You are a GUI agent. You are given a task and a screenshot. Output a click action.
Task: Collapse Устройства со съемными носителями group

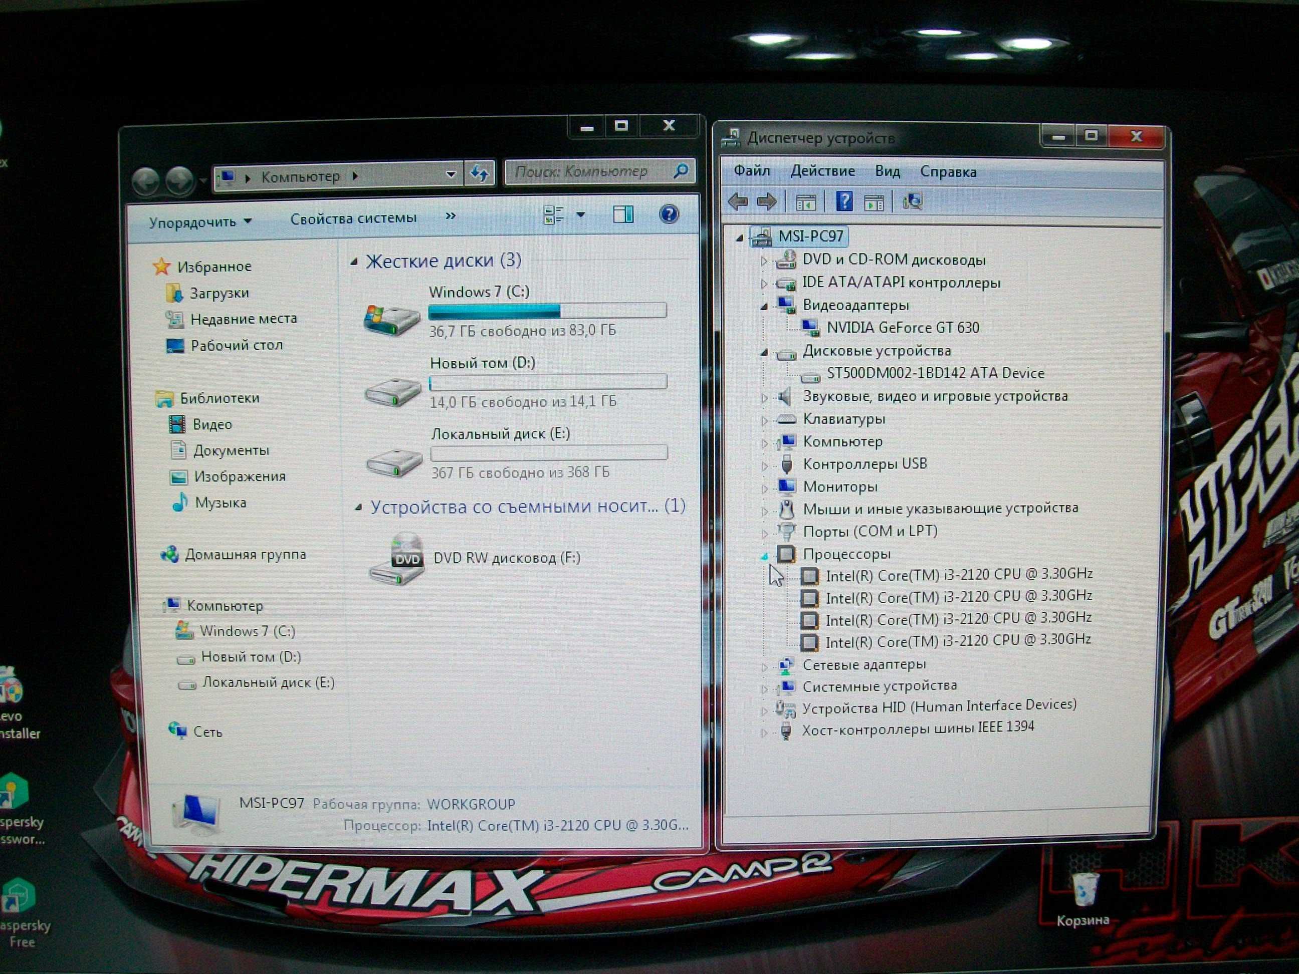click(x=358, y=507)
